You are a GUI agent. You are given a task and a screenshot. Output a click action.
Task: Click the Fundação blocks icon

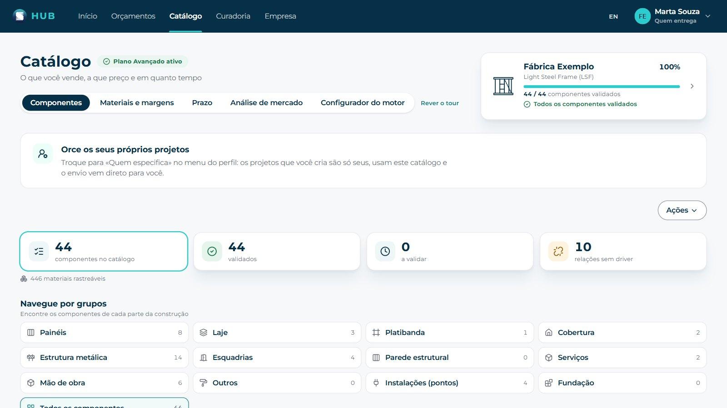549,383
